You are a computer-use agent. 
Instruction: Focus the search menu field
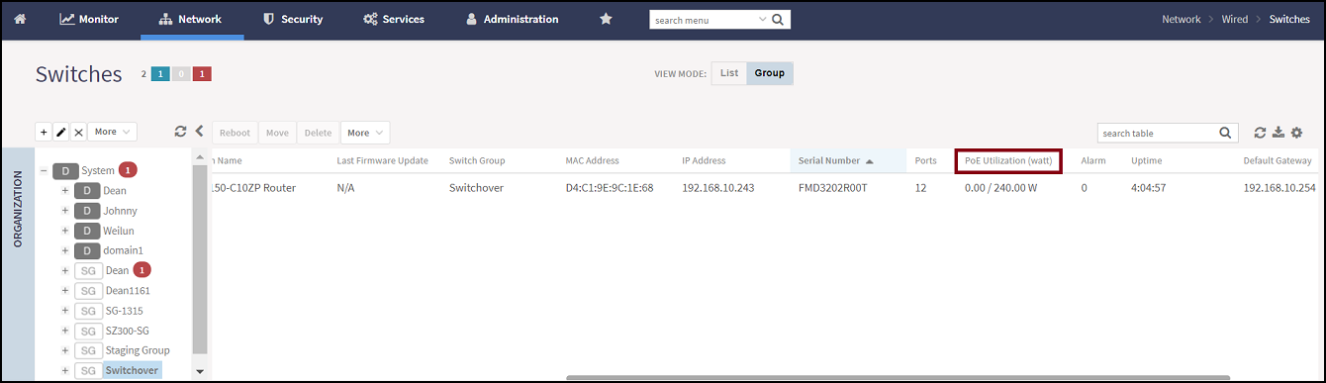[x=704, y=19]
